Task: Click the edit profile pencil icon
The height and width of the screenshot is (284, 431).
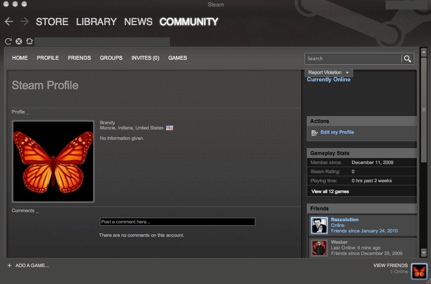Action: 315,133
